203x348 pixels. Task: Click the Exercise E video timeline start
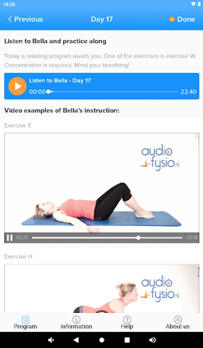pos(33,238)
